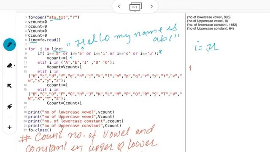This screenshot has width=270, height=152.
Task: Click output 'no. of lowercase constant', 1182
Action: pyautogui.click(x=212, y=25)
